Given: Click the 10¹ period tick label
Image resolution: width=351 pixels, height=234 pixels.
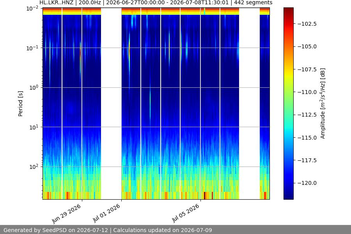Looking at the screenshot, I should pos(34,127).
